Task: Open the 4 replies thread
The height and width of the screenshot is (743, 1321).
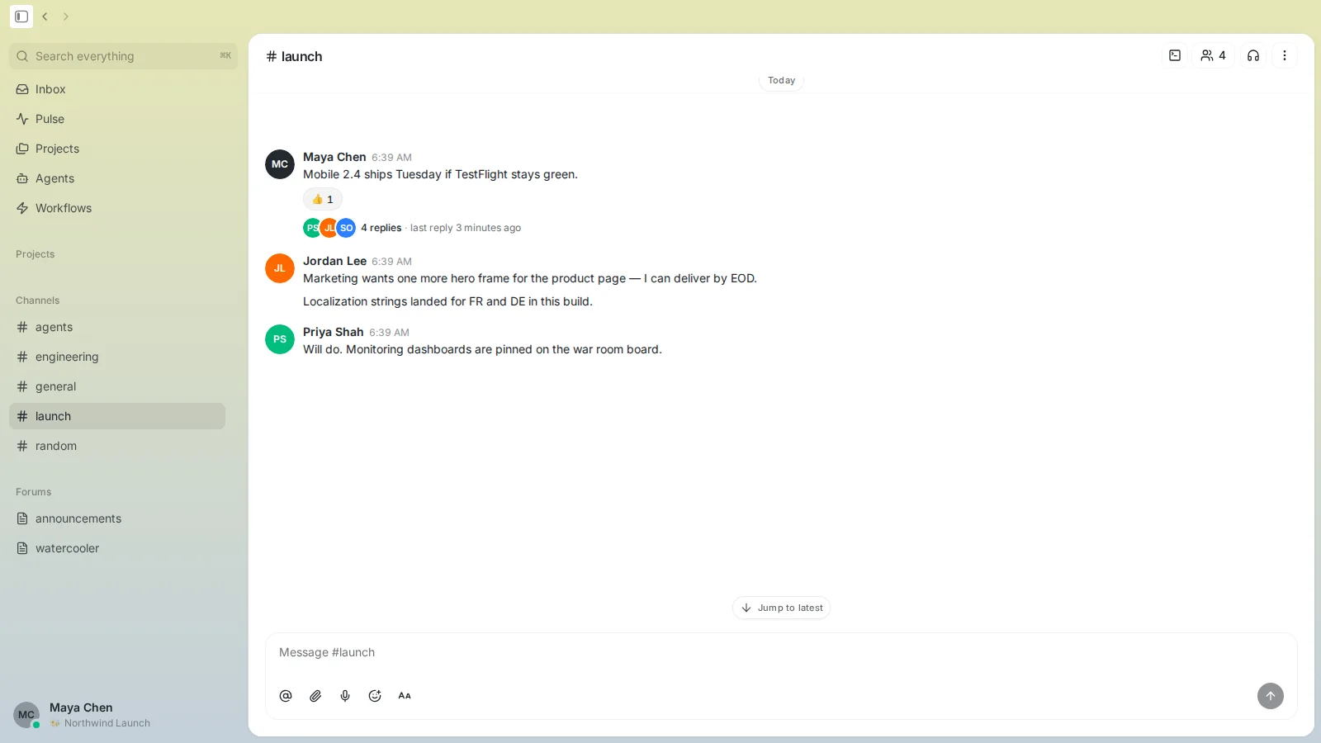Action: pyautogui.click(x=381, y=228)
